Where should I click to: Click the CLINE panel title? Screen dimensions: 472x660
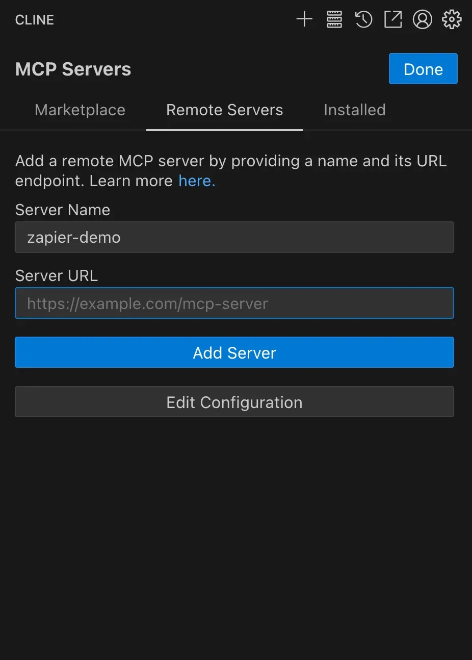click(35, 20)
